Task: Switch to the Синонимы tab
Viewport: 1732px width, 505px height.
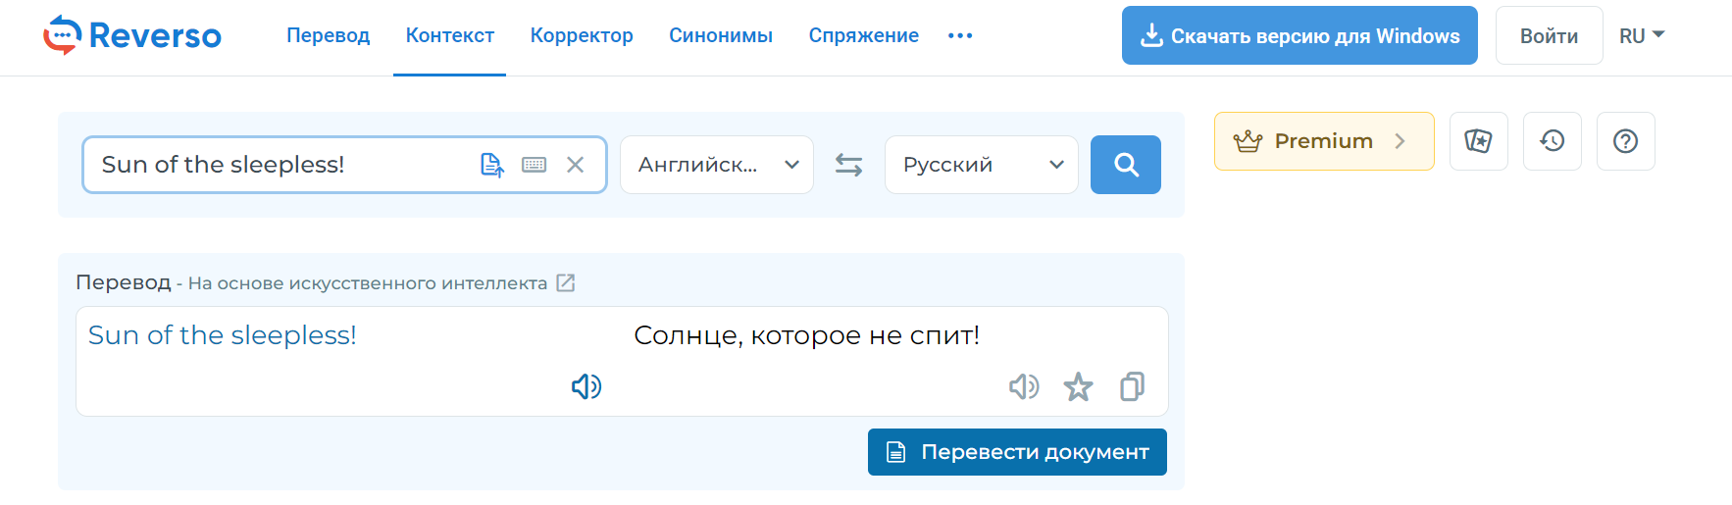Action: [x=721, y=35]
